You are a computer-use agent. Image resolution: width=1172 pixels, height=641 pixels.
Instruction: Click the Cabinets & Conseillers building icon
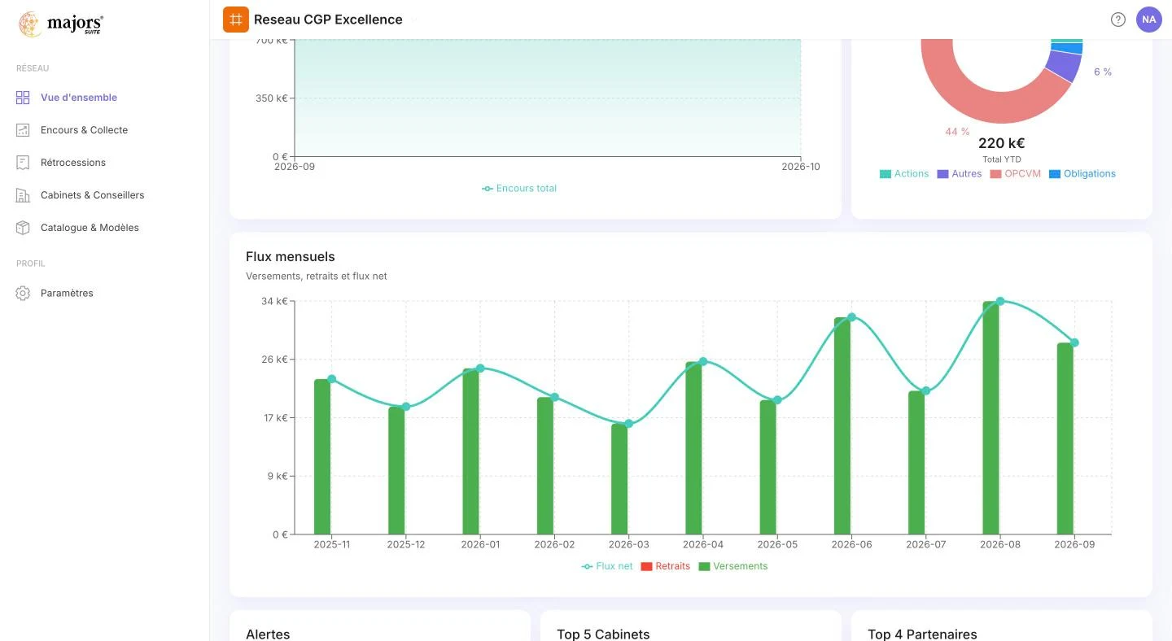23,195
